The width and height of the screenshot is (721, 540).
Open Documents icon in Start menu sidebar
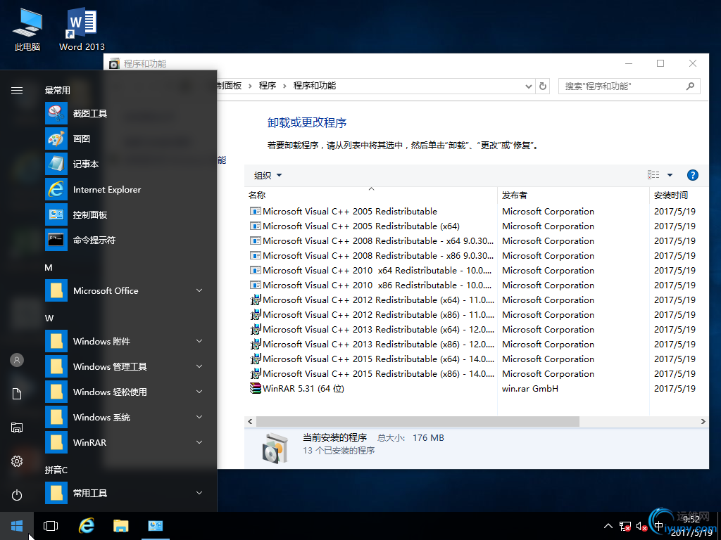pos(17,394)
